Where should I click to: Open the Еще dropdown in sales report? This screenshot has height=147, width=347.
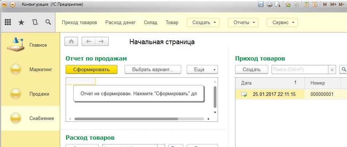(202, 69)
